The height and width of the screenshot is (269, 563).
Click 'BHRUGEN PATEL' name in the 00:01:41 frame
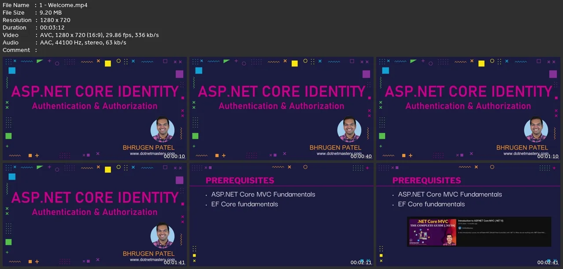coord(148,254)
